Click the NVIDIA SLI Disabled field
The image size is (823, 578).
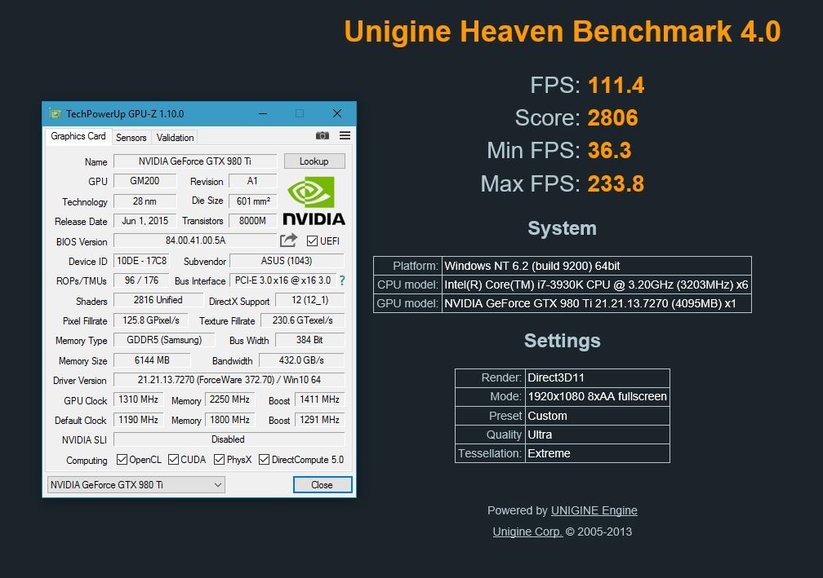229,439
